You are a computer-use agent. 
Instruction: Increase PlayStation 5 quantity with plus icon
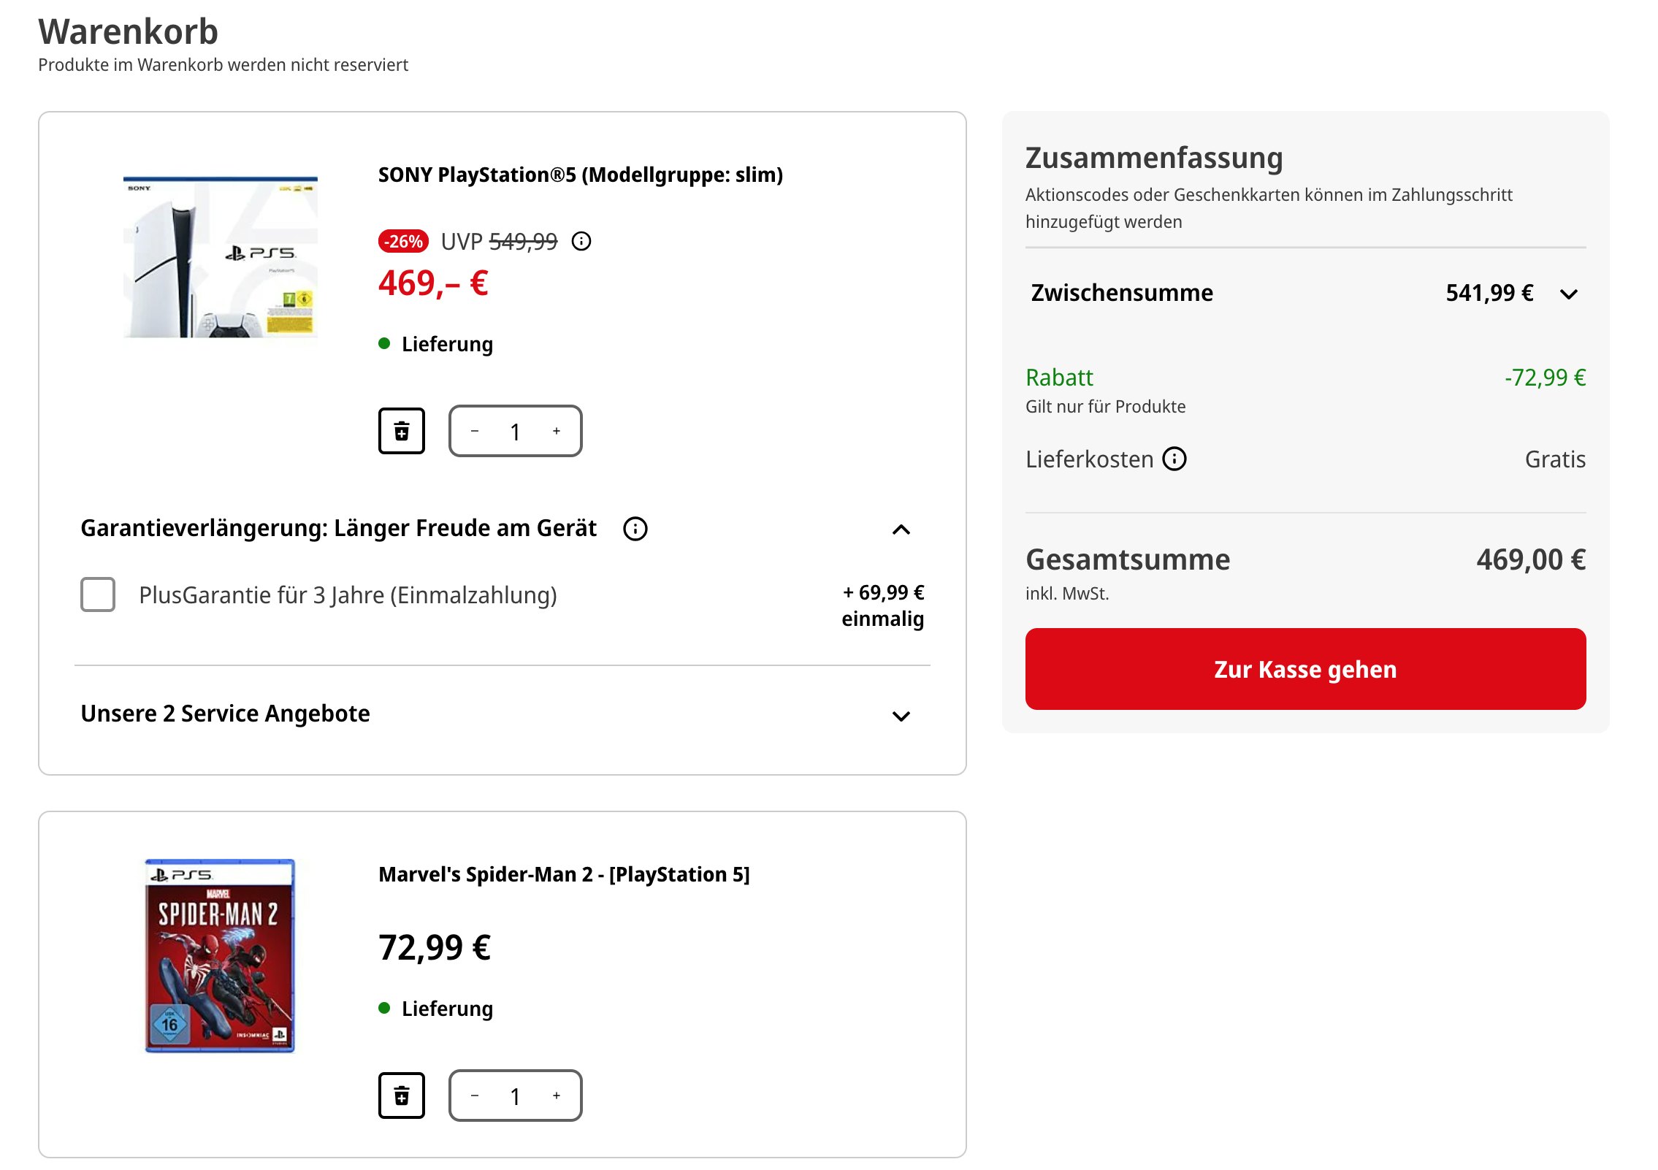[x=556, y=431]
